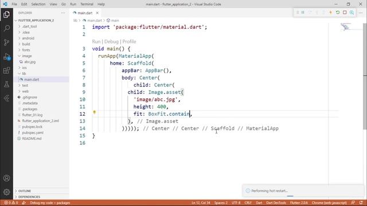
Task: Click the debug launch icon in status bar
Action: tap(24, 203)
